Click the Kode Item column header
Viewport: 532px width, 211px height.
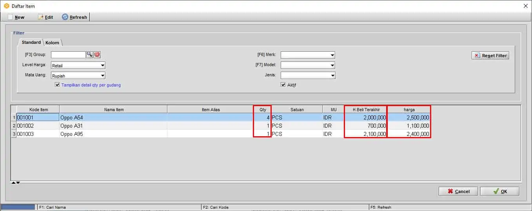38,110
